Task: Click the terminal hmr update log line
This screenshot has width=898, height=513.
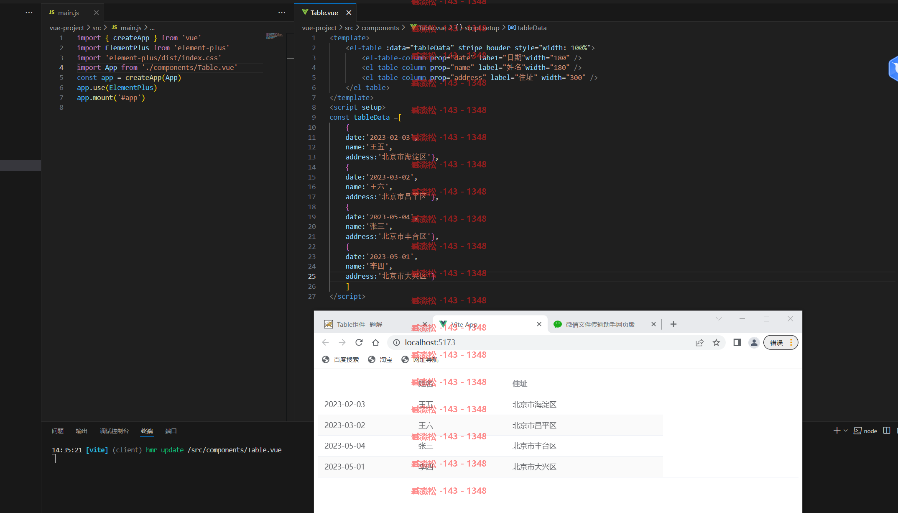Action: click(166, 450)
